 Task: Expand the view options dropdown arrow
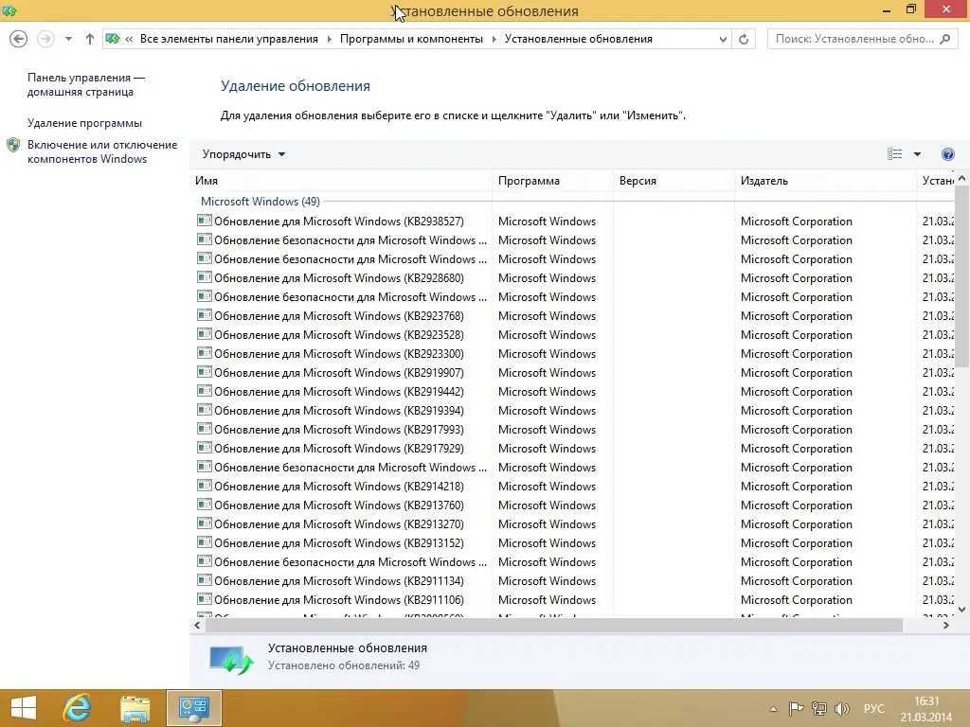tap(917, 154)
